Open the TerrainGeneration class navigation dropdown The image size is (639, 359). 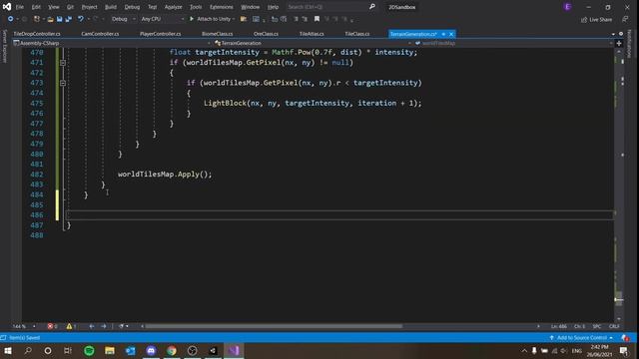pos(313,43)
